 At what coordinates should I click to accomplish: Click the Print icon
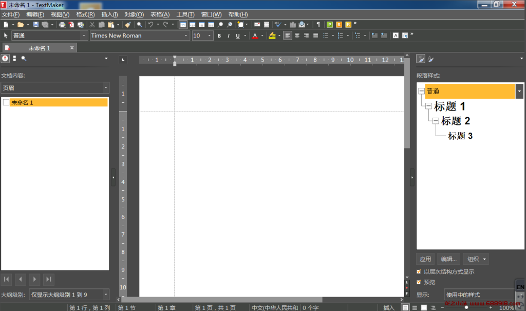(62, 25)
